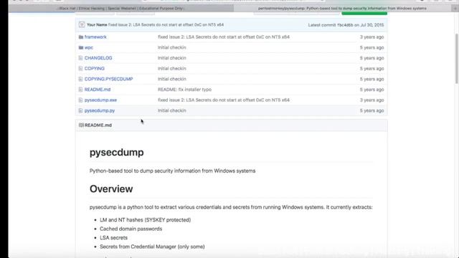Click the Overview heading in README
This screenshot has height=258, width=459.
[x=111, y=189]
